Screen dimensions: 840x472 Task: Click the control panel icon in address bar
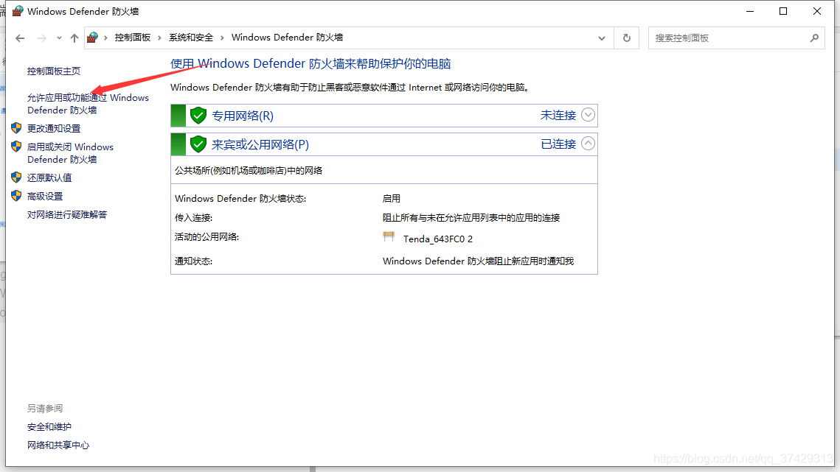pyautogui.click(x=92, y=38)
